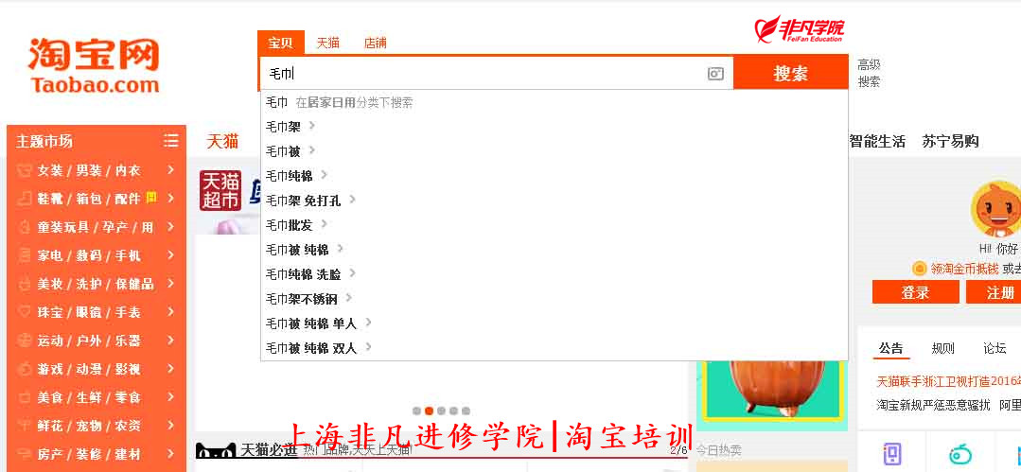Select the 天猫 search tab

pos(328,44)
